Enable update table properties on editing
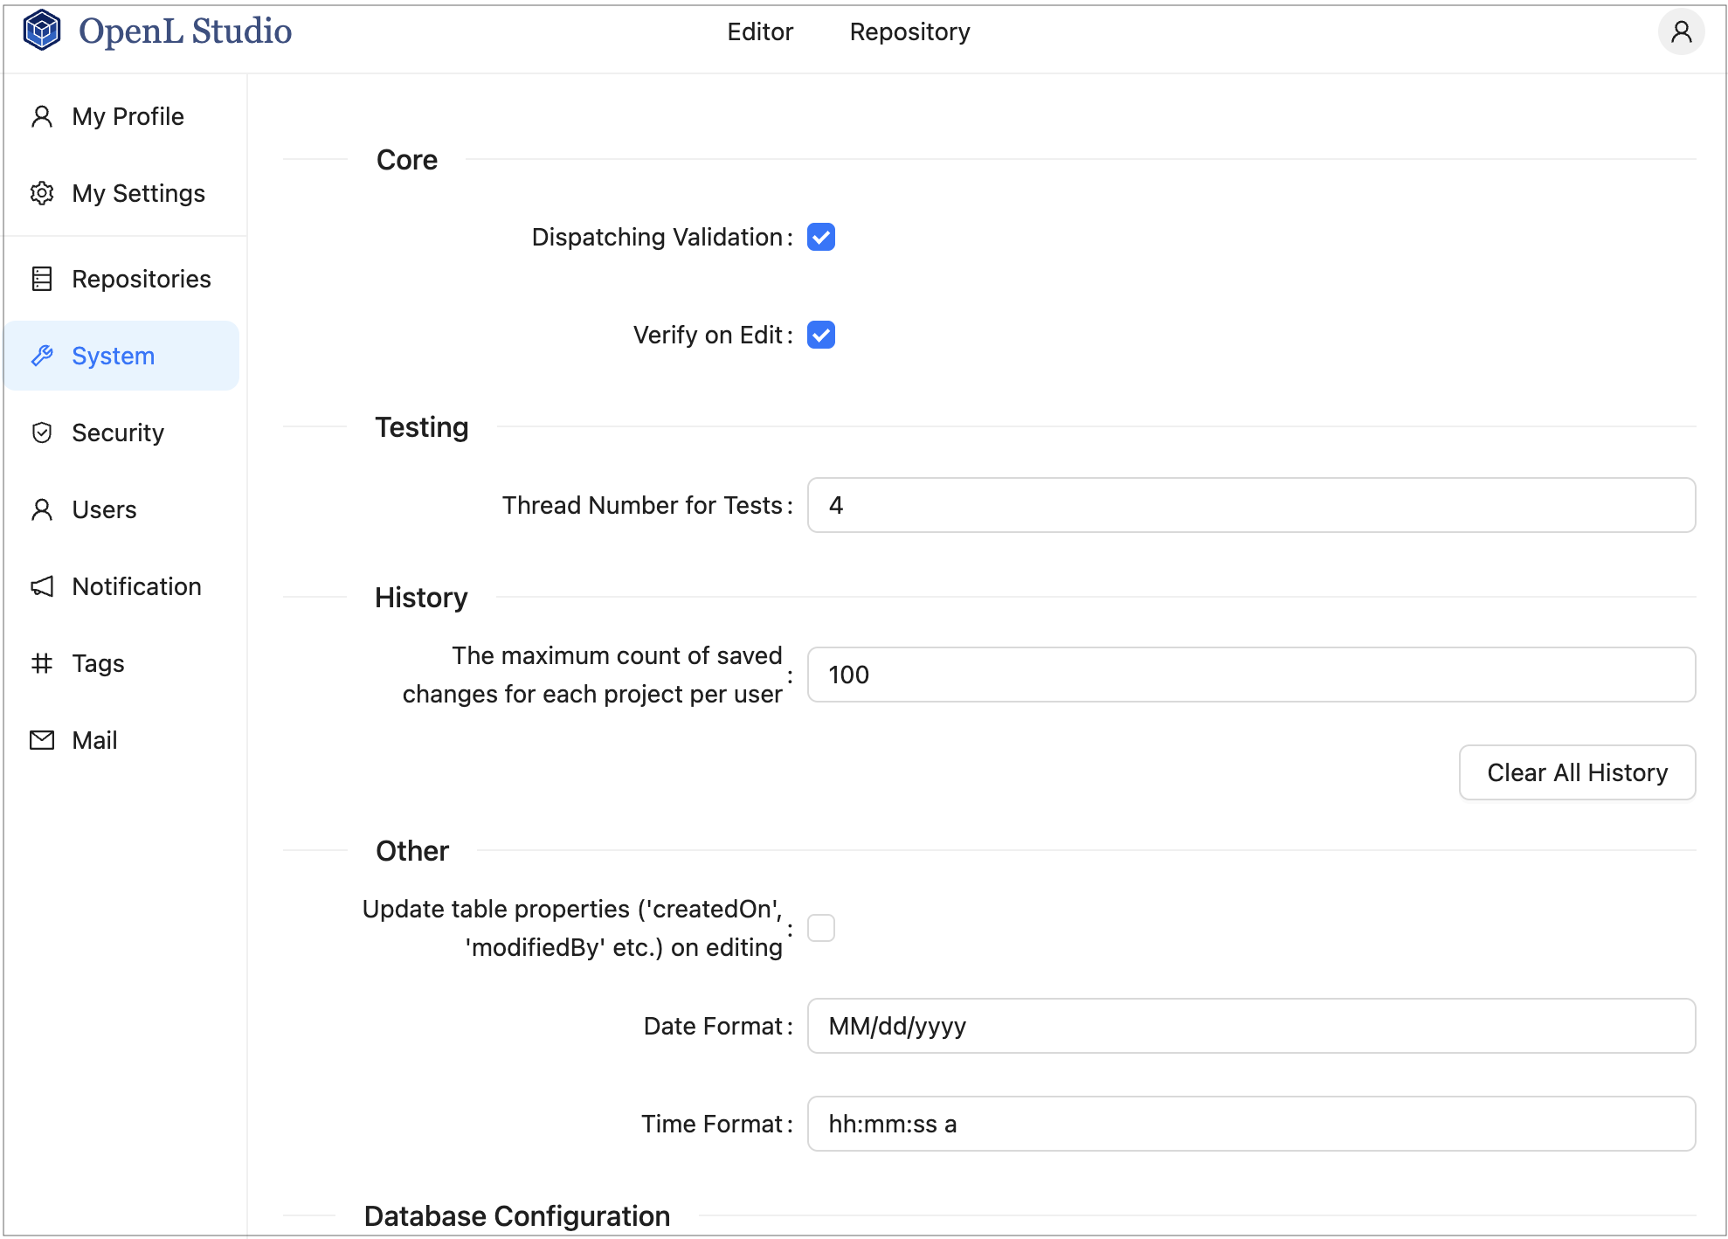 coord(820,928)
